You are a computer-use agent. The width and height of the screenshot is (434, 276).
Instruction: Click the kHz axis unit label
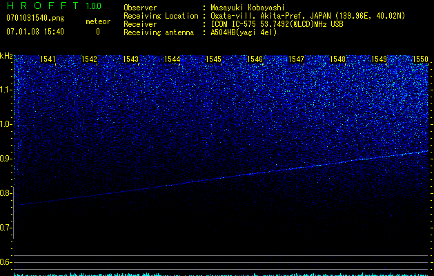6,56
